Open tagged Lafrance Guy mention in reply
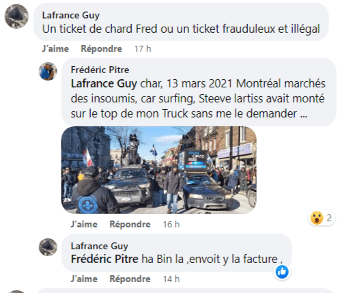Viewport: 355px width, 293px height. 104,83
